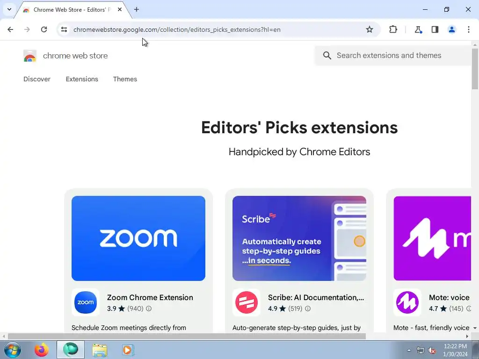
Task: Click the horizontal scrollbar thumb
Action: click(187, 337)
